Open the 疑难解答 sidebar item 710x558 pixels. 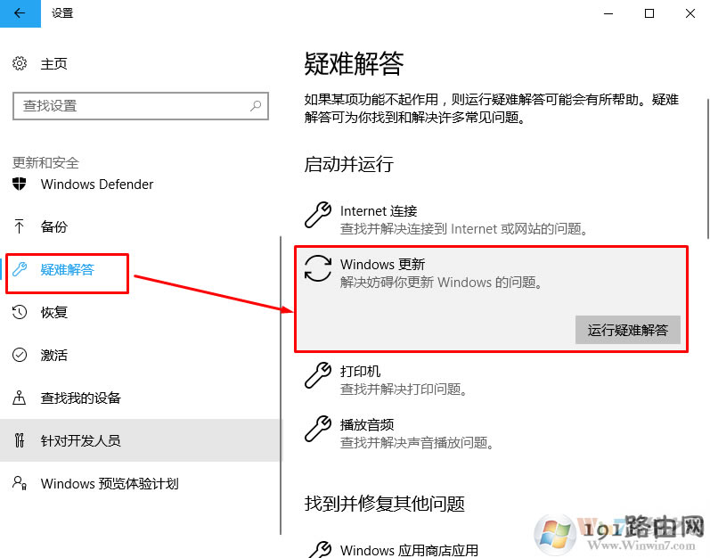pos(68,270)
